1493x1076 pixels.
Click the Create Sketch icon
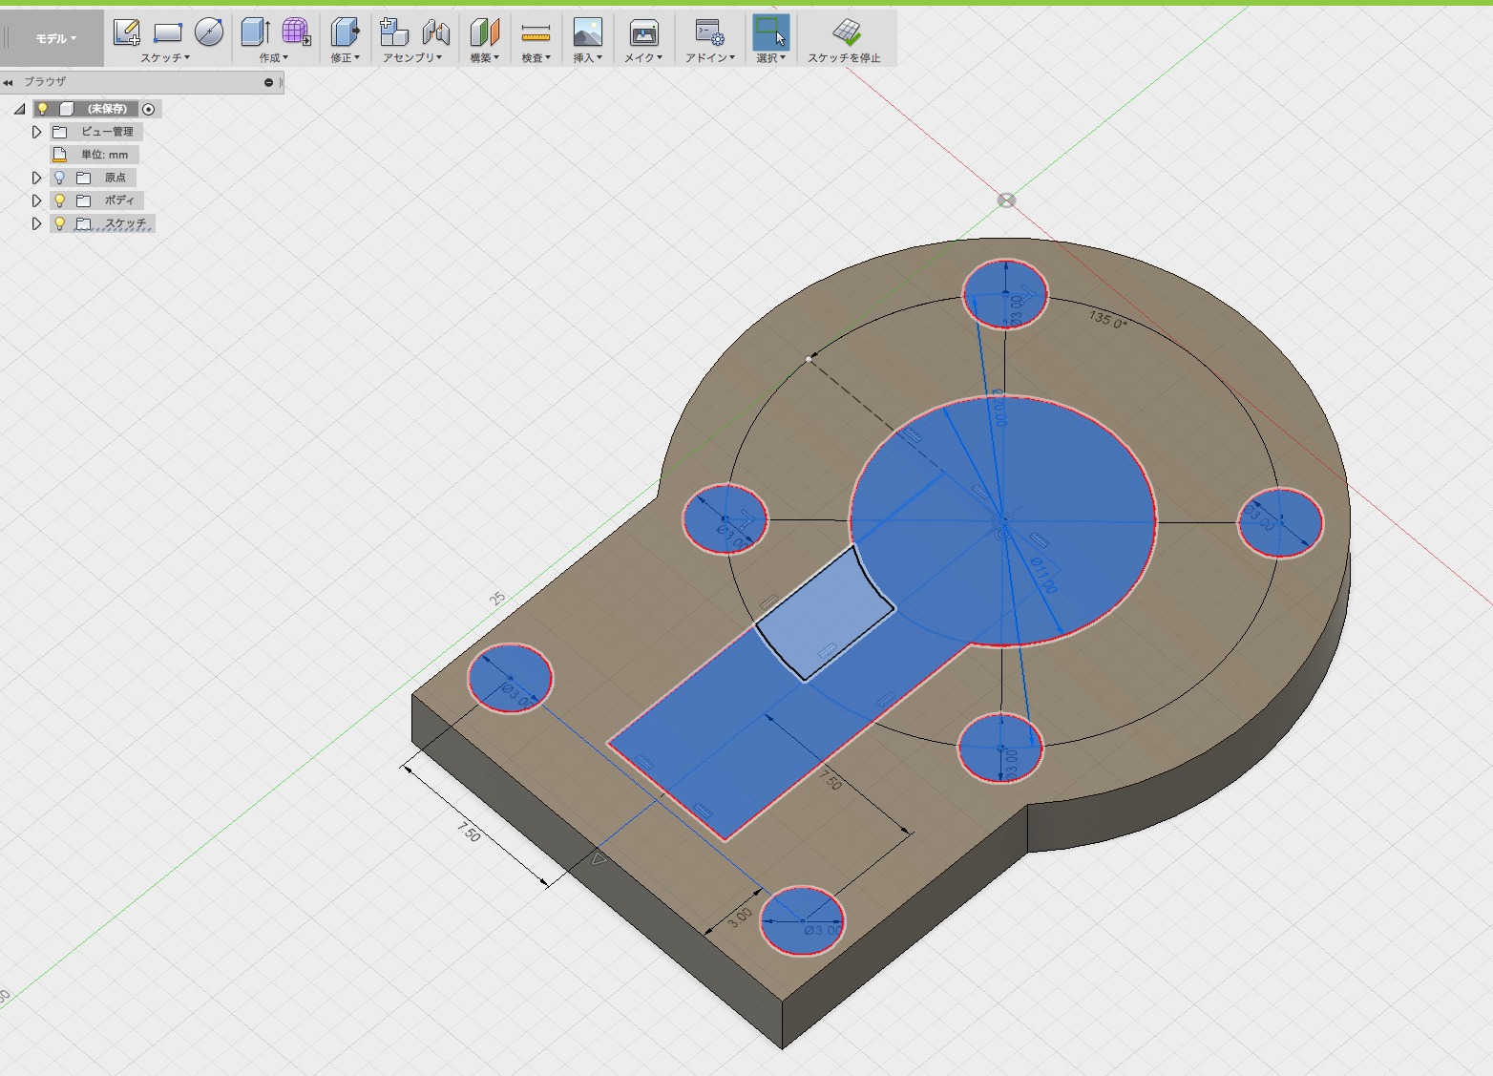click(126, 32)
